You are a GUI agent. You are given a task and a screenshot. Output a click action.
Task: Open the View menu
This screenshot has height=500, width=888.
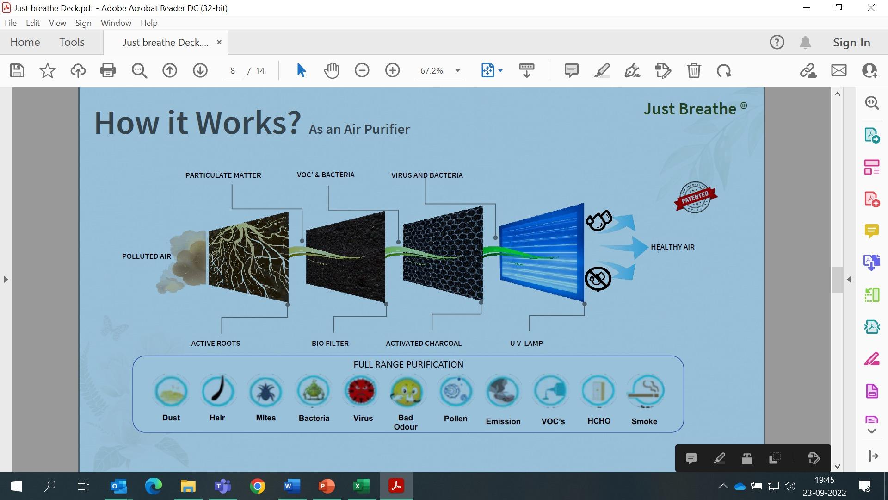pos(57,23)
